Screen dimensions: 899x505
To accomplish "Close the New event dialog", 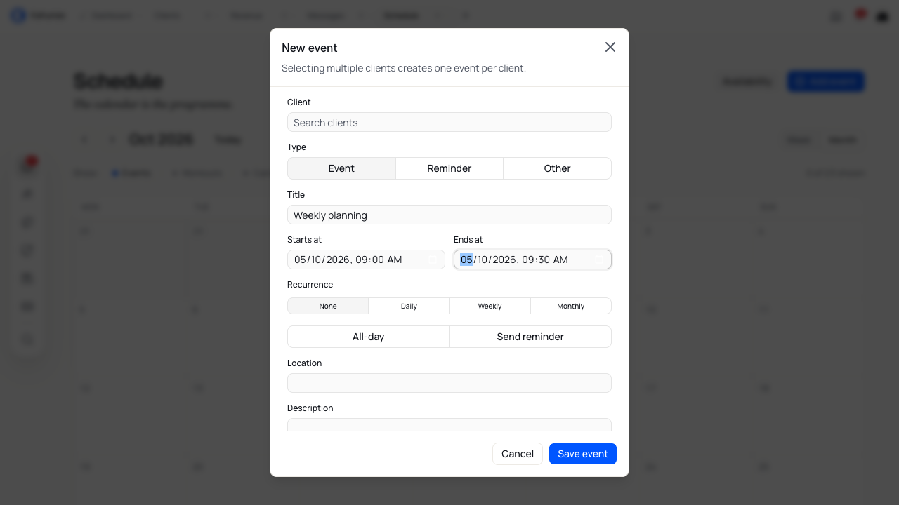I will point(610,47).
